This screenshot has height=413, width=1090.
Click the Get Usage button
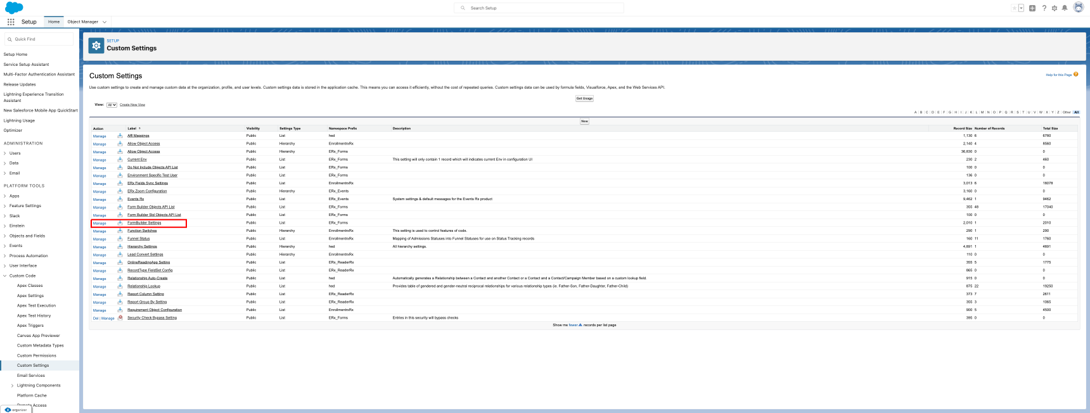pyautogui.click(x=584, y=98)
